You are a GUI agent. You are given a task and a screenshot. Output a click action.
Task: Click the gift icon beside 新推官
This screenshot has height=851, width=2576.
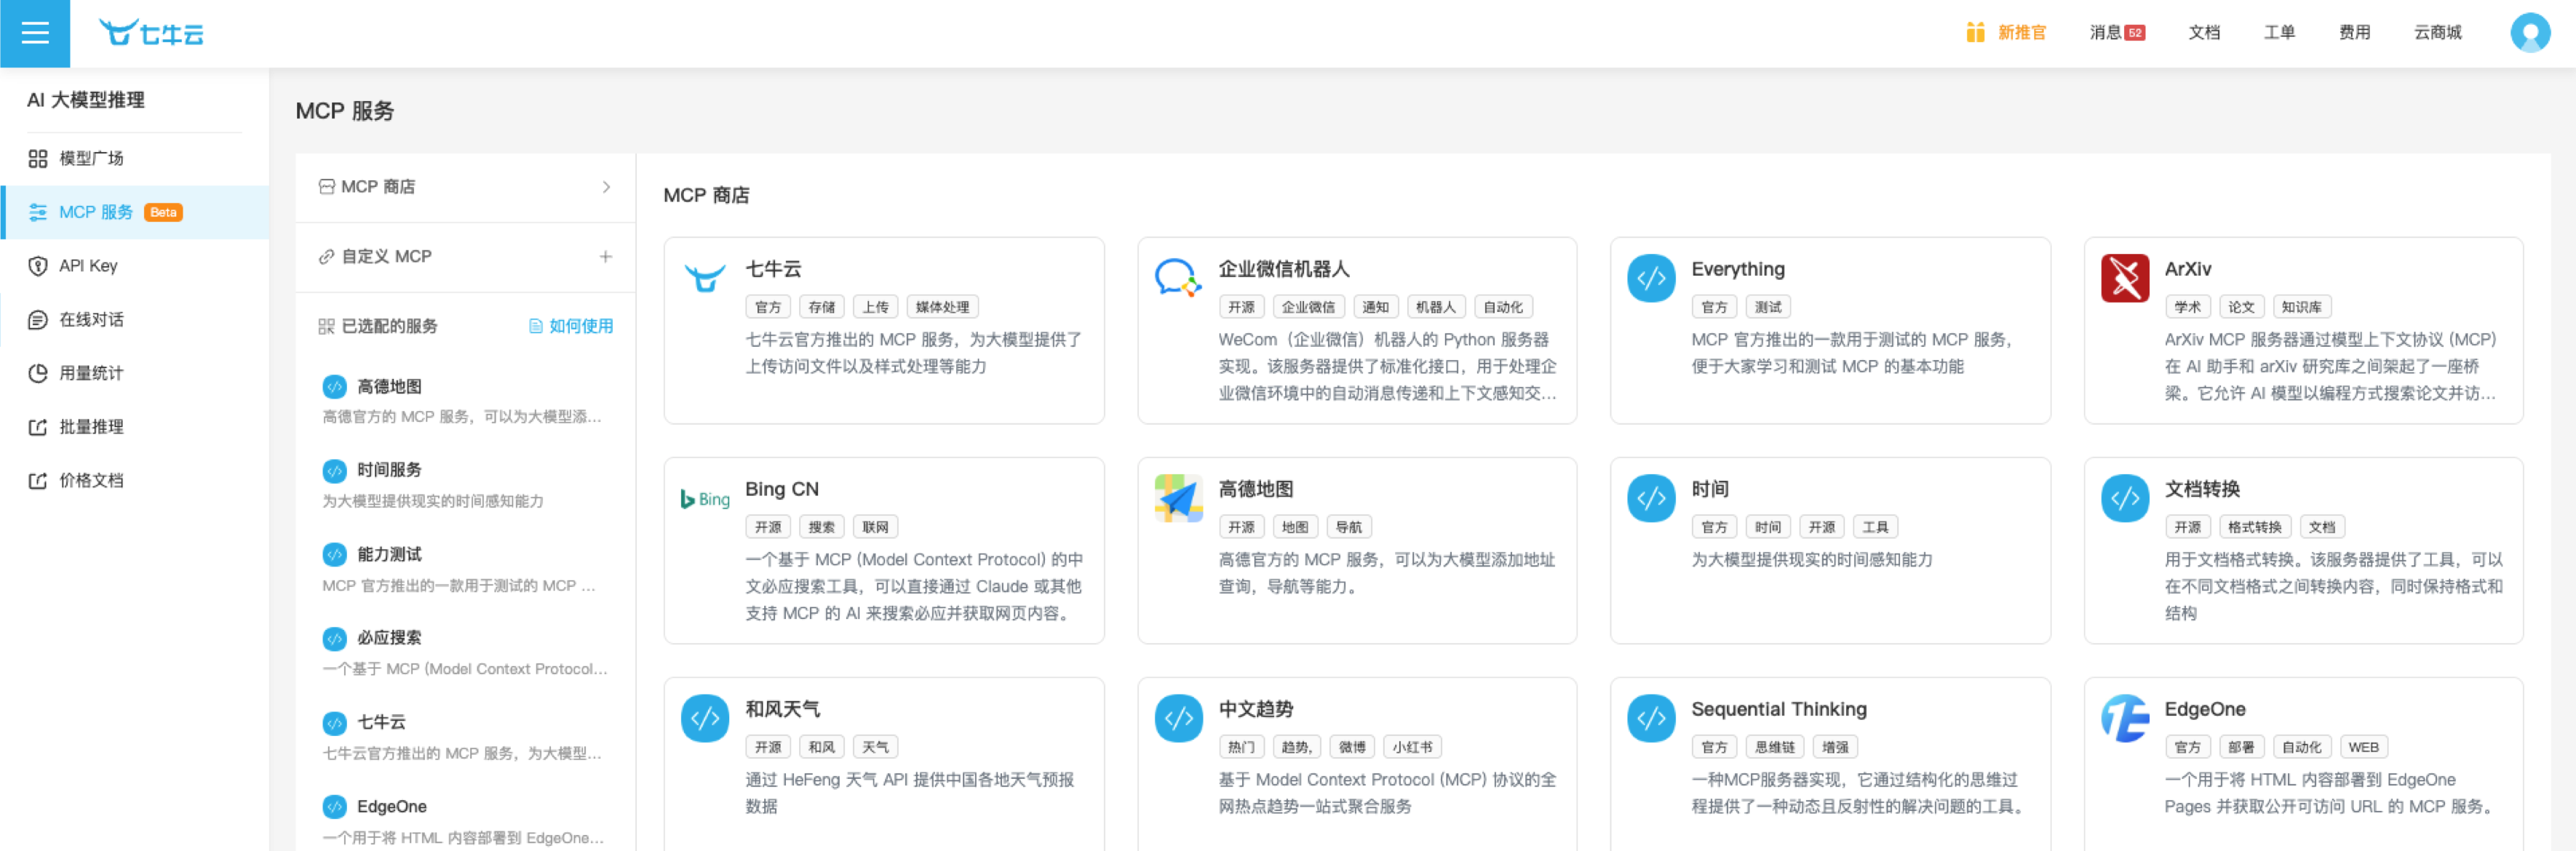(x=1974, y=33)
